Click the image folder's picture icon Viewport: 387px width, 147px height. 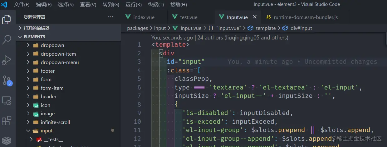pyautogui.click(x=36, y=114)
